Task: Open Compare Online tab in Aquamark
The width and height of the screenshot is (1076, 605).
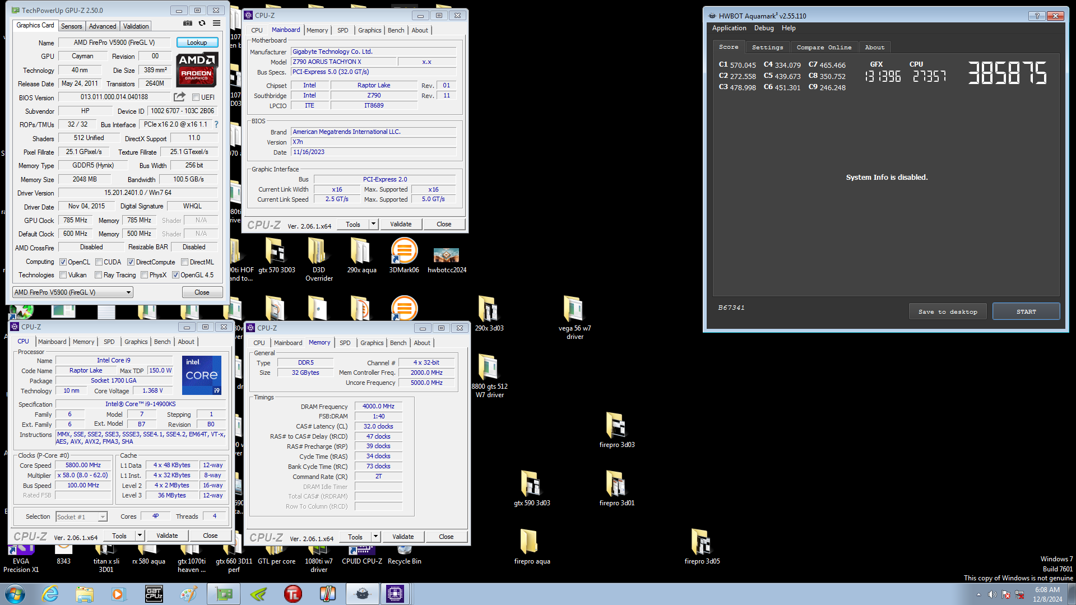Action: click(824, 48)
